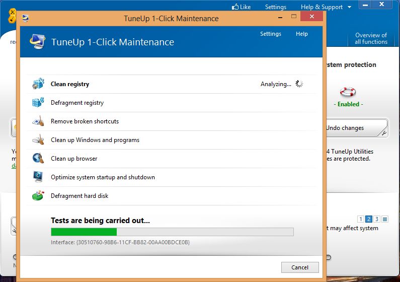Image resolution: width=400 pixels, height=282 pixels.
Task: Close the TuneUp 1-Click Maintenance dialog
Action: 312,16
